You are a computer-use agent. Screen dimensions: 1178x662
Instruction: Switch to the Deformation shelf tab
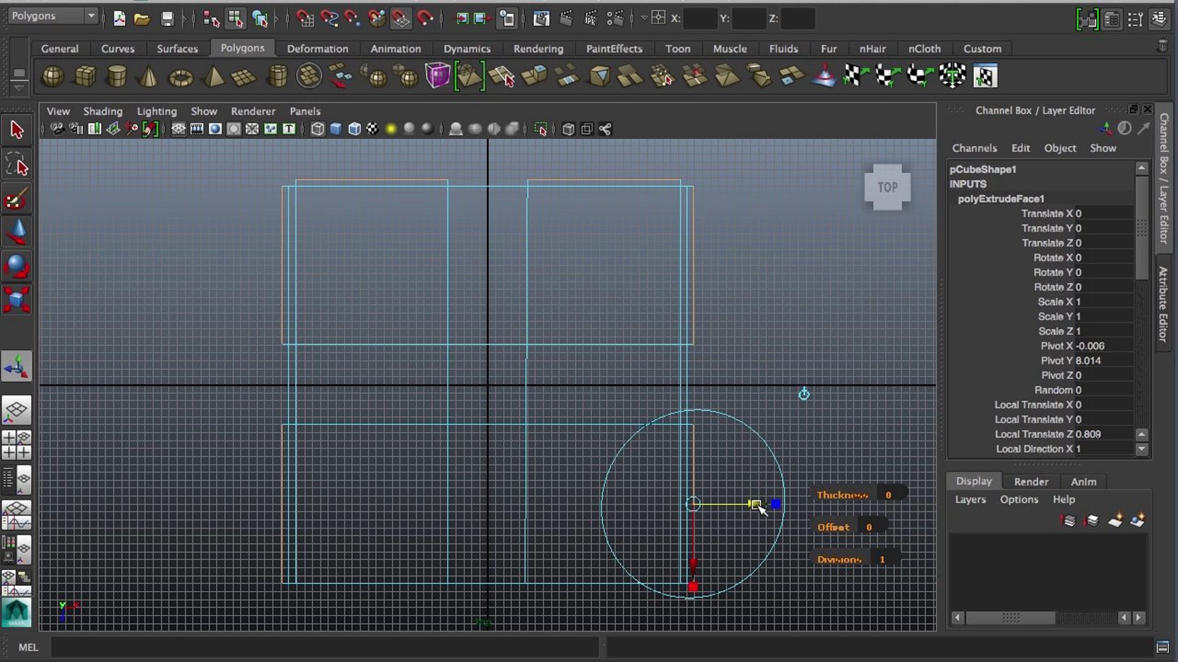click(x=317, y=49)
